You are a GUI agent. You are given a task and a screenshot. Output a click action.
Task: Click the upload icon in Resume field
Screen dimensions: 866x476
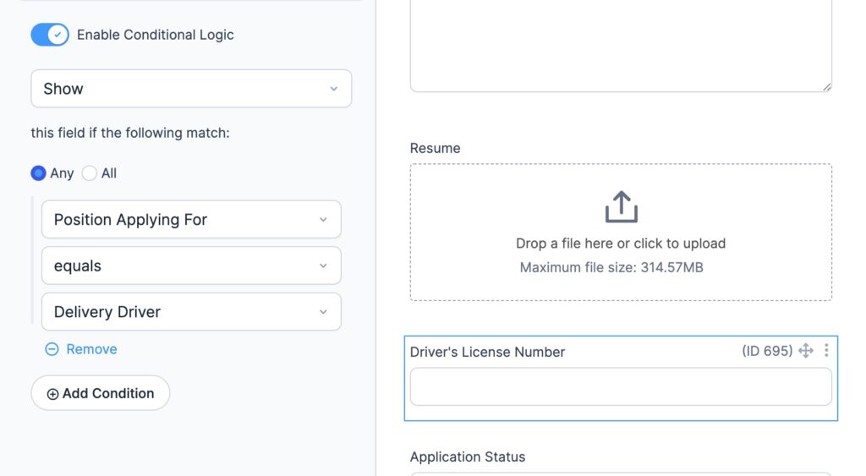tap(622, 207)
